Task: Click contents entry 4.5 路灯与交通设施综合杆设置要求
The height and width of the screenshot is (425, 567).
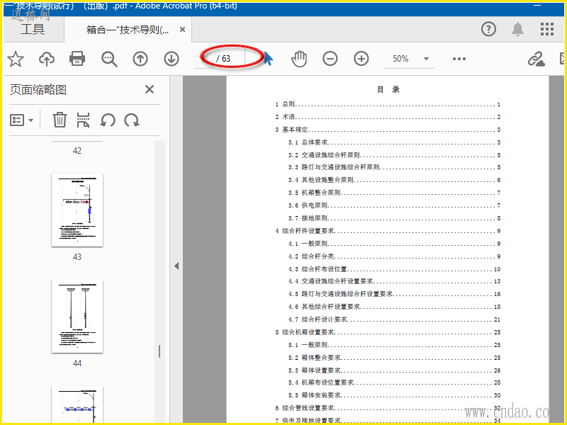Action: [x=394, y=294]
